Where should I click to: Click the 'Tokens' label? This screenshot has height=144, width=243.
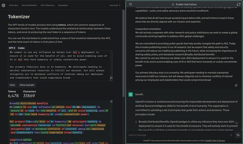coord(12,92)
